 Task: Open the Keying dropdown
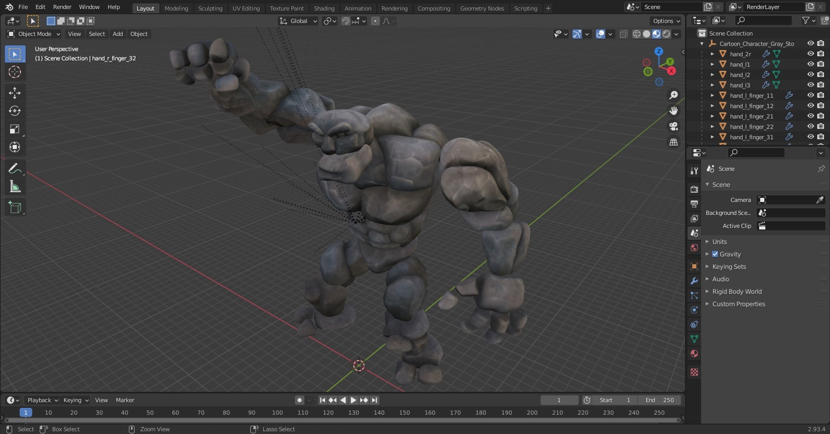point(75,400)
